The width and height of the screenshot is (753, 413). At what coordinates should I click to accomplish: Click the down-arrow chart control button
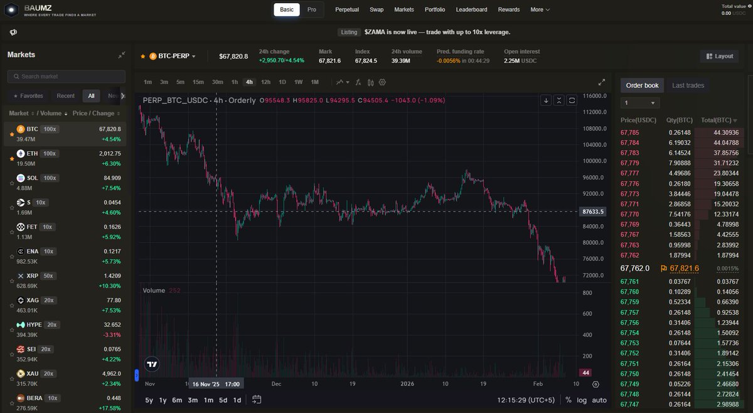546,100
